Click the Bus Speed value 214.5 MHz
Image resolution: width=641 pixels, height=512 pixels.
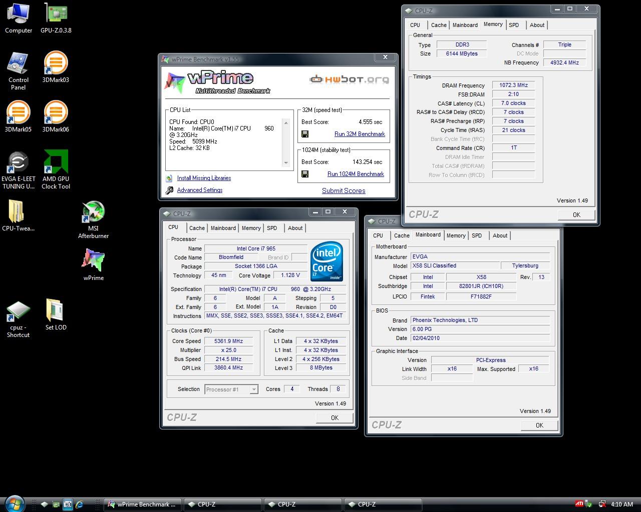tap(228, 359)
